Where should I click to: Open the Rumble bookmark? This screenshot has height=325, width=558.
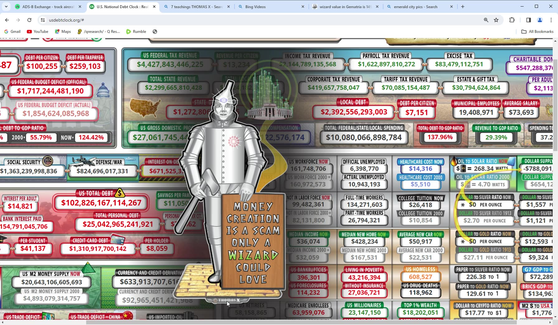(136, 31)
